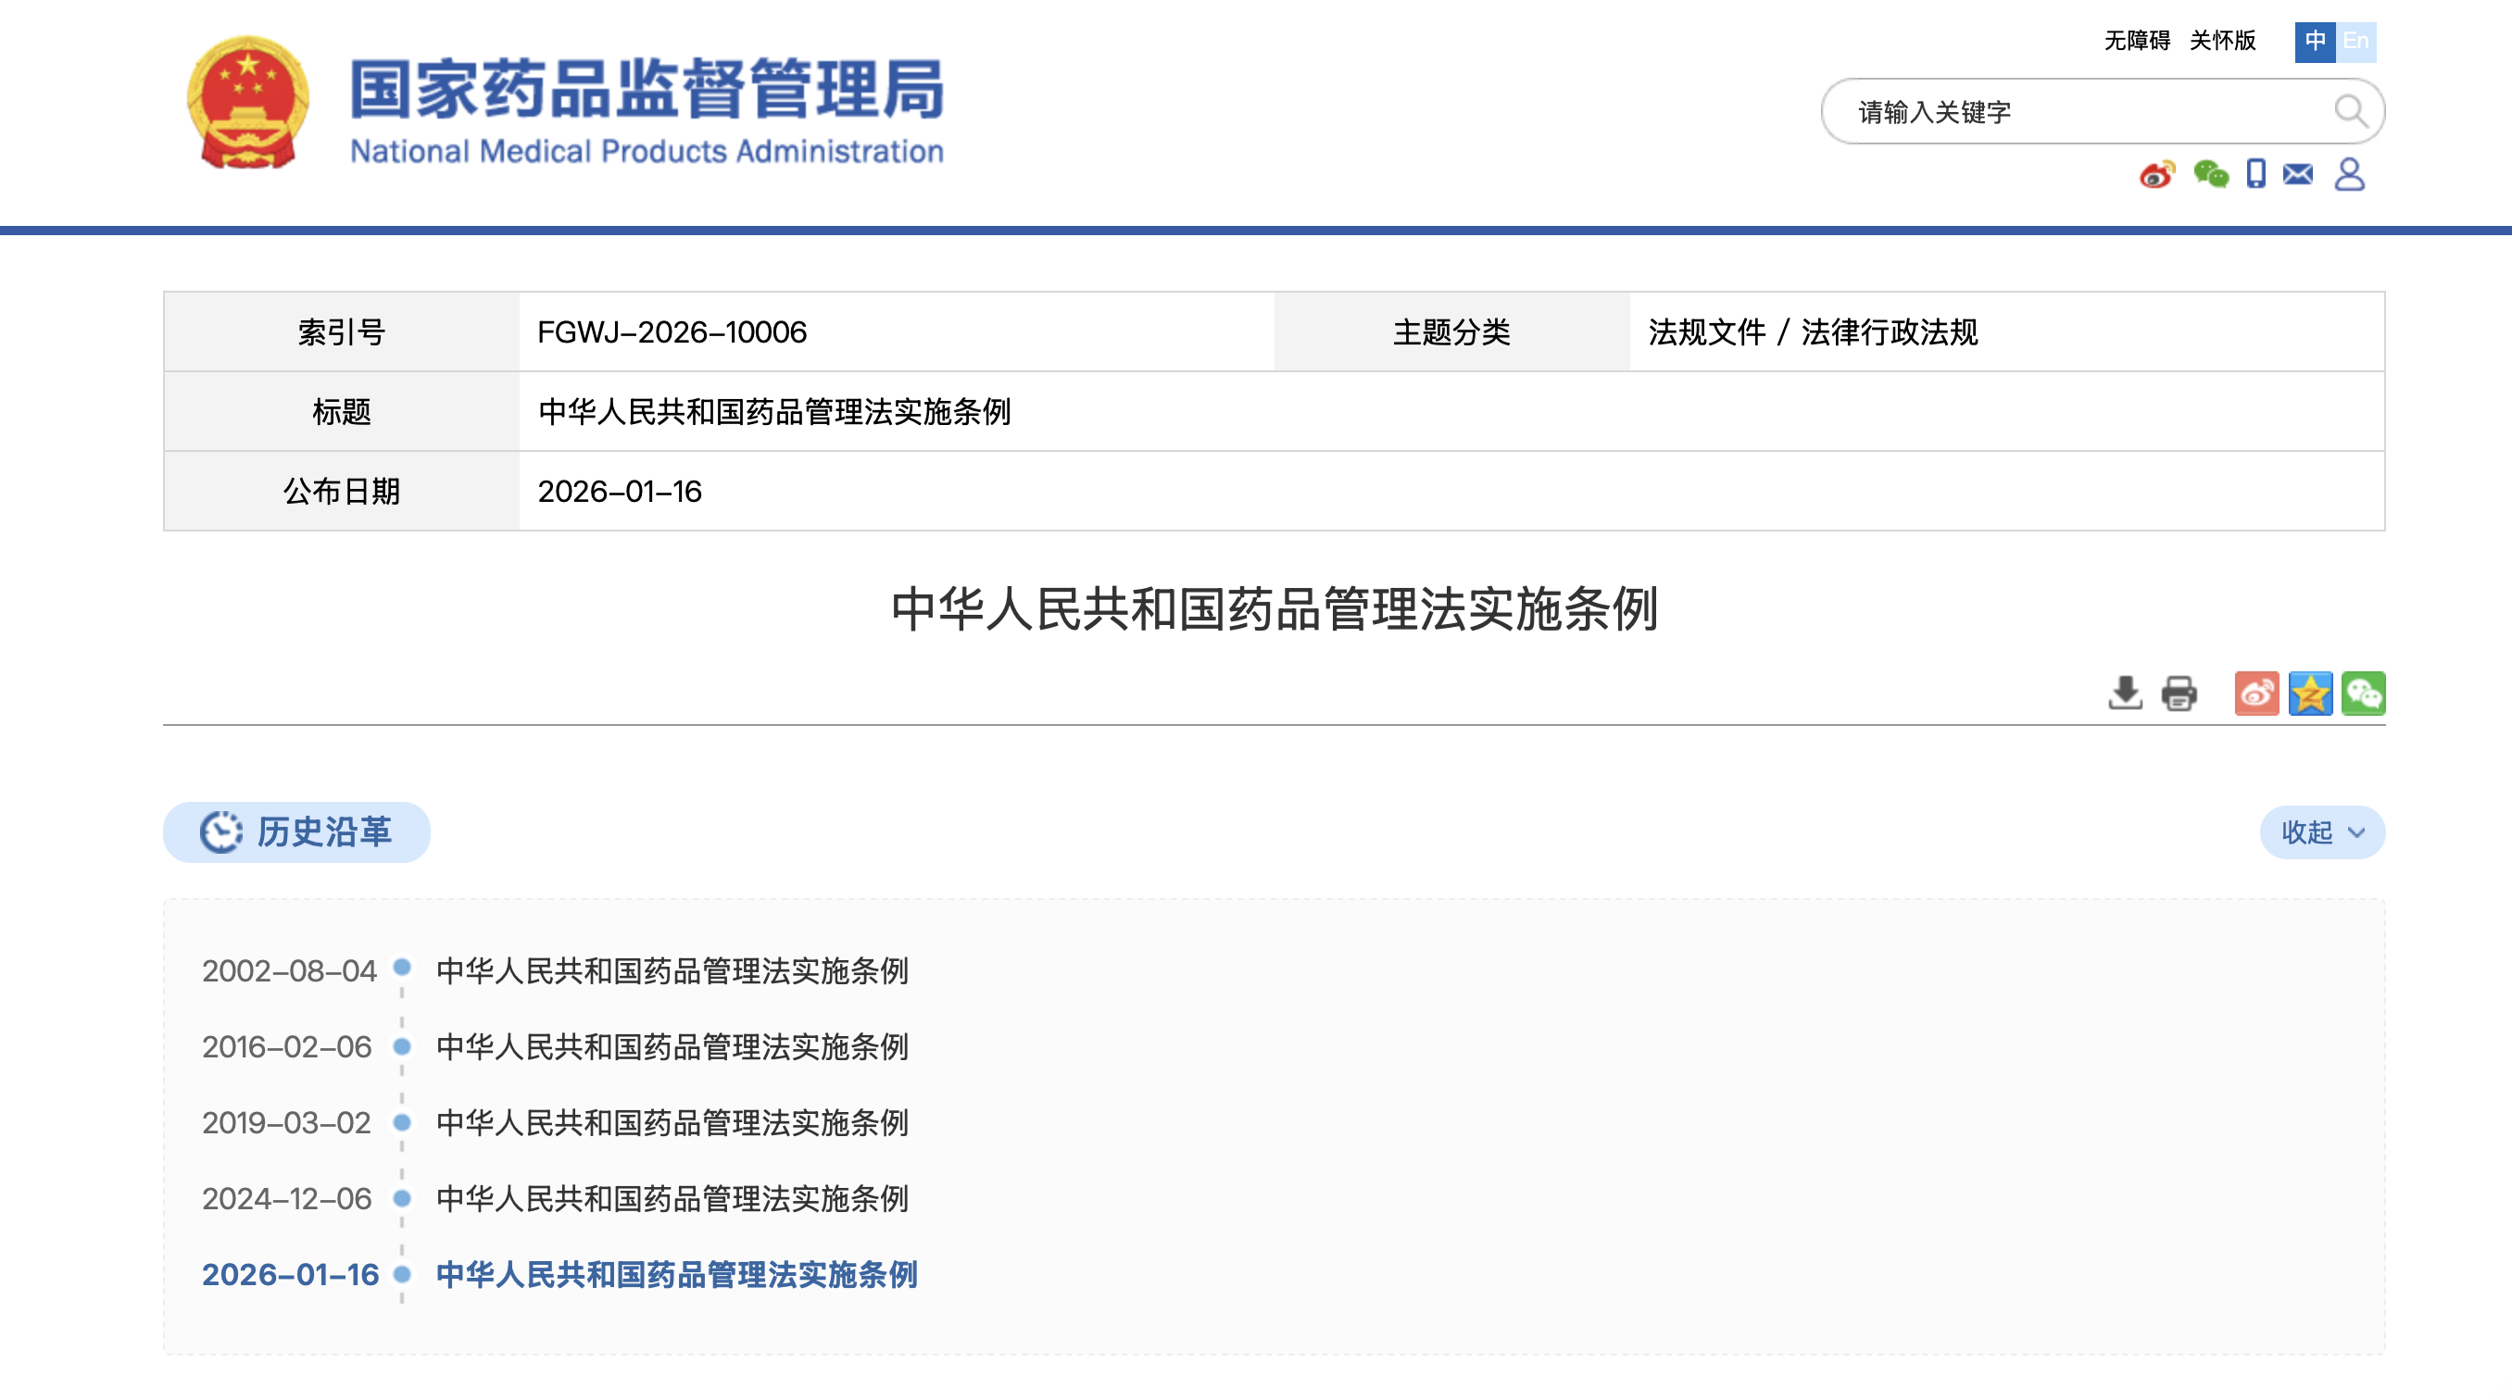Switch to 关怀版 care version
The width and height of the screenshot is (2512, 1400).
pyautogui.click(x=2222, y=40)
